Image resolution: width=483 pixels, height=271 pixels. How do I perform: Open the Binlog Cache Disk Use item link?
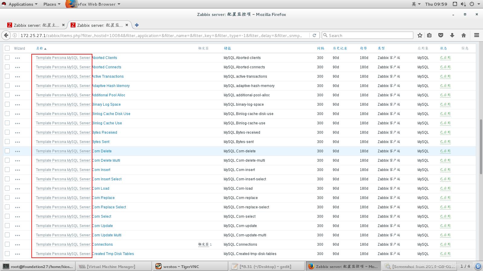coord(111,114)
